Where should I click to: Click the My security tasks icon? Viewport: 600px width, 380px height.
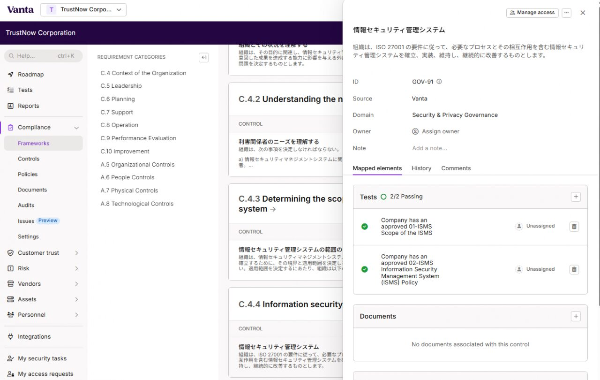(11, 358)
